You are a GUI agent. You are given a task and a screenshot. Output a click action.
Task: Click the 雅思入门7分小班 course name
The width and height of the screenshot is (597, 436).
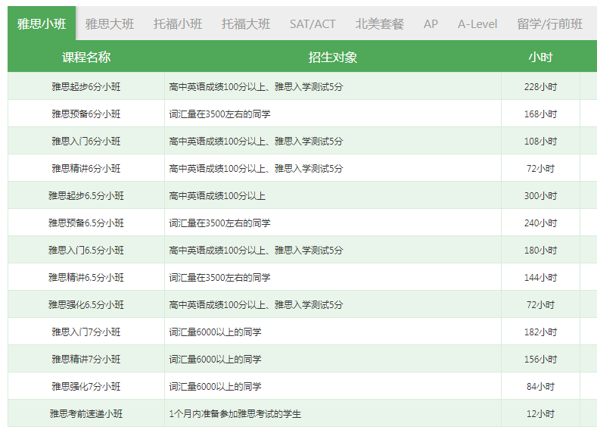point(86,332)
